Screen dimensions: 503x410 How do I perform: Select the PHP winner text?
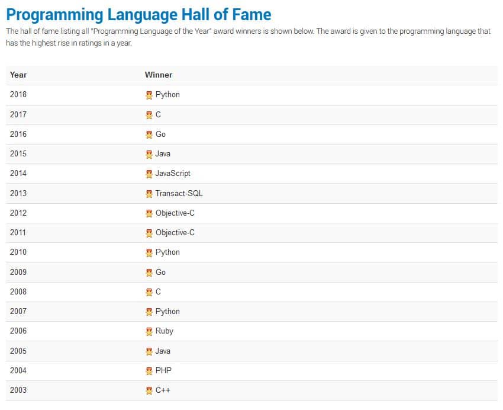tap(163, 370)
